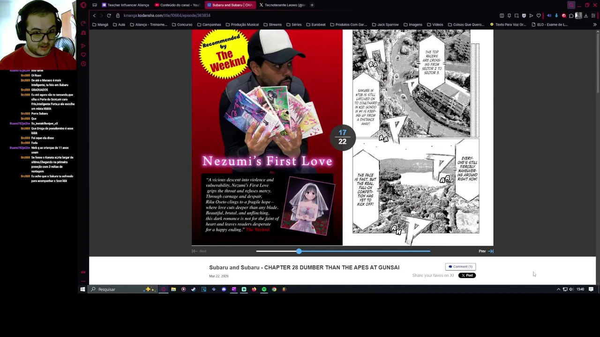600x337 pixels.
Task: Open the Opera browser menu logo
Action: 83,5
